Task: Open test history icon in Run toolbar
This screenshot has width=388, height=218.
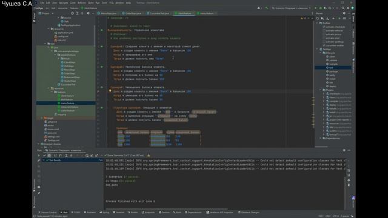Action: [87, 156]
